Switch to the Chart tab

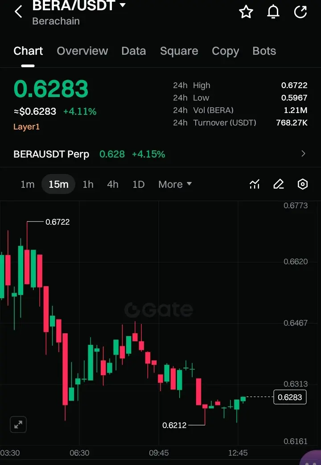[x=28, y=51]
